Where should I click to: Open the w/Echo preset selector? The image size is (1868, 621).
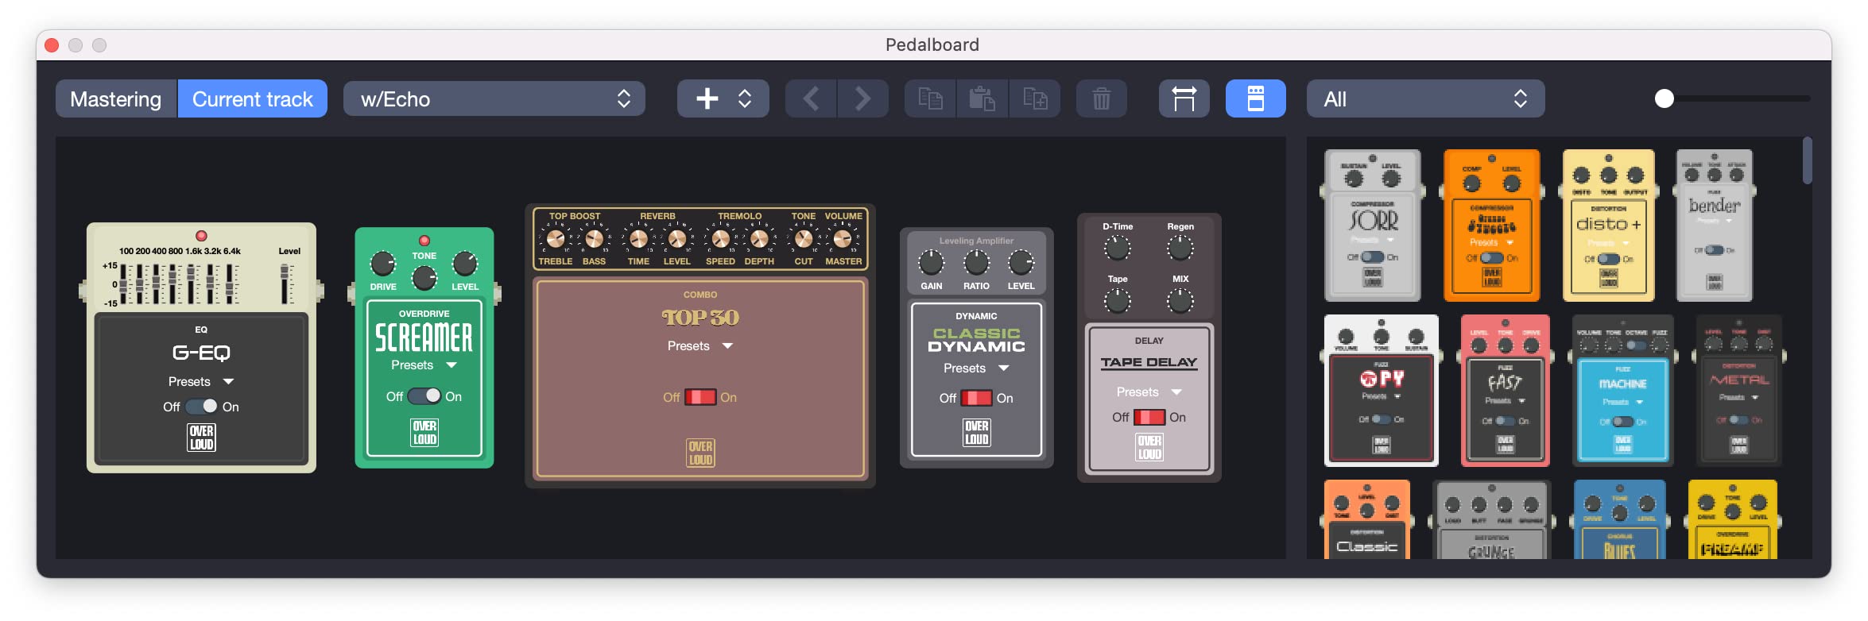tap(494, 98)
